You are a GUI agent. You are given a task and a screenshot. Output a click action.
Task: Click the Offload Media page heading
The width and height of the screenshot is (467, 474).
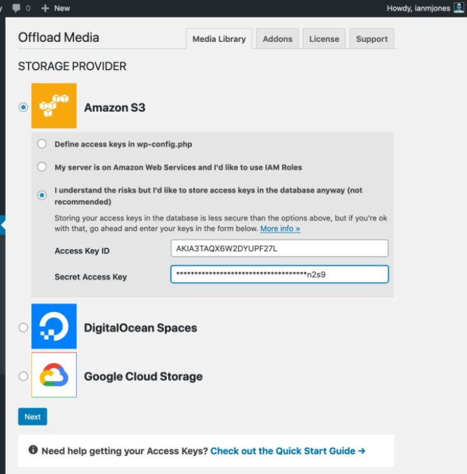tap(59, 38)
